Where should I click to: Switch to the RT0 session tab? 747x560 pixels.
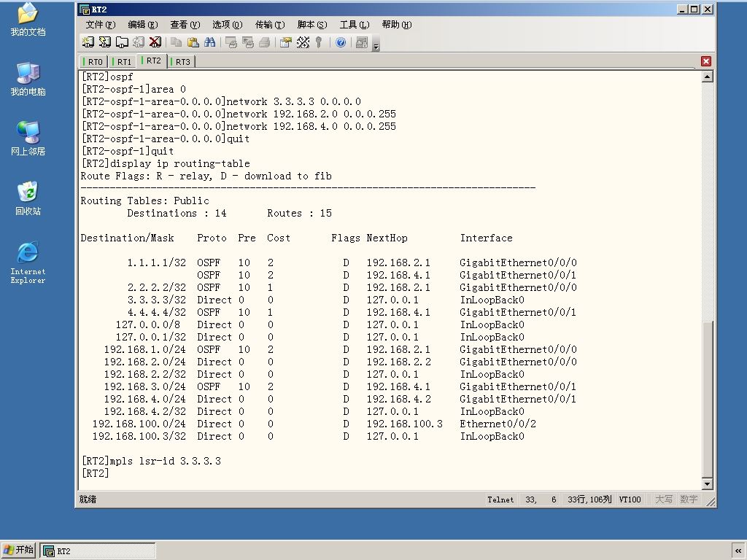pyautogui.click(x=93, y=62)
